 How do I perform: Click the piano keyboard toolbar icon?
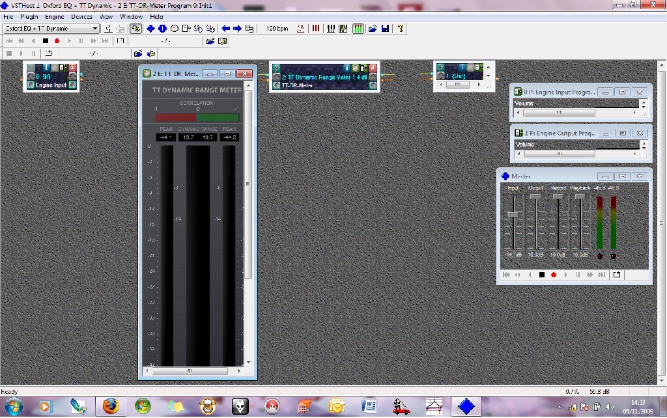331,29
